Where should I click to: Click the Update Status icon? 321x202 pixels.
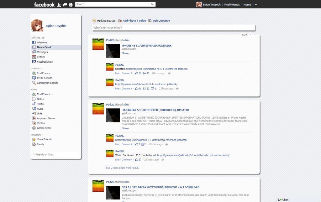[94, 21]
